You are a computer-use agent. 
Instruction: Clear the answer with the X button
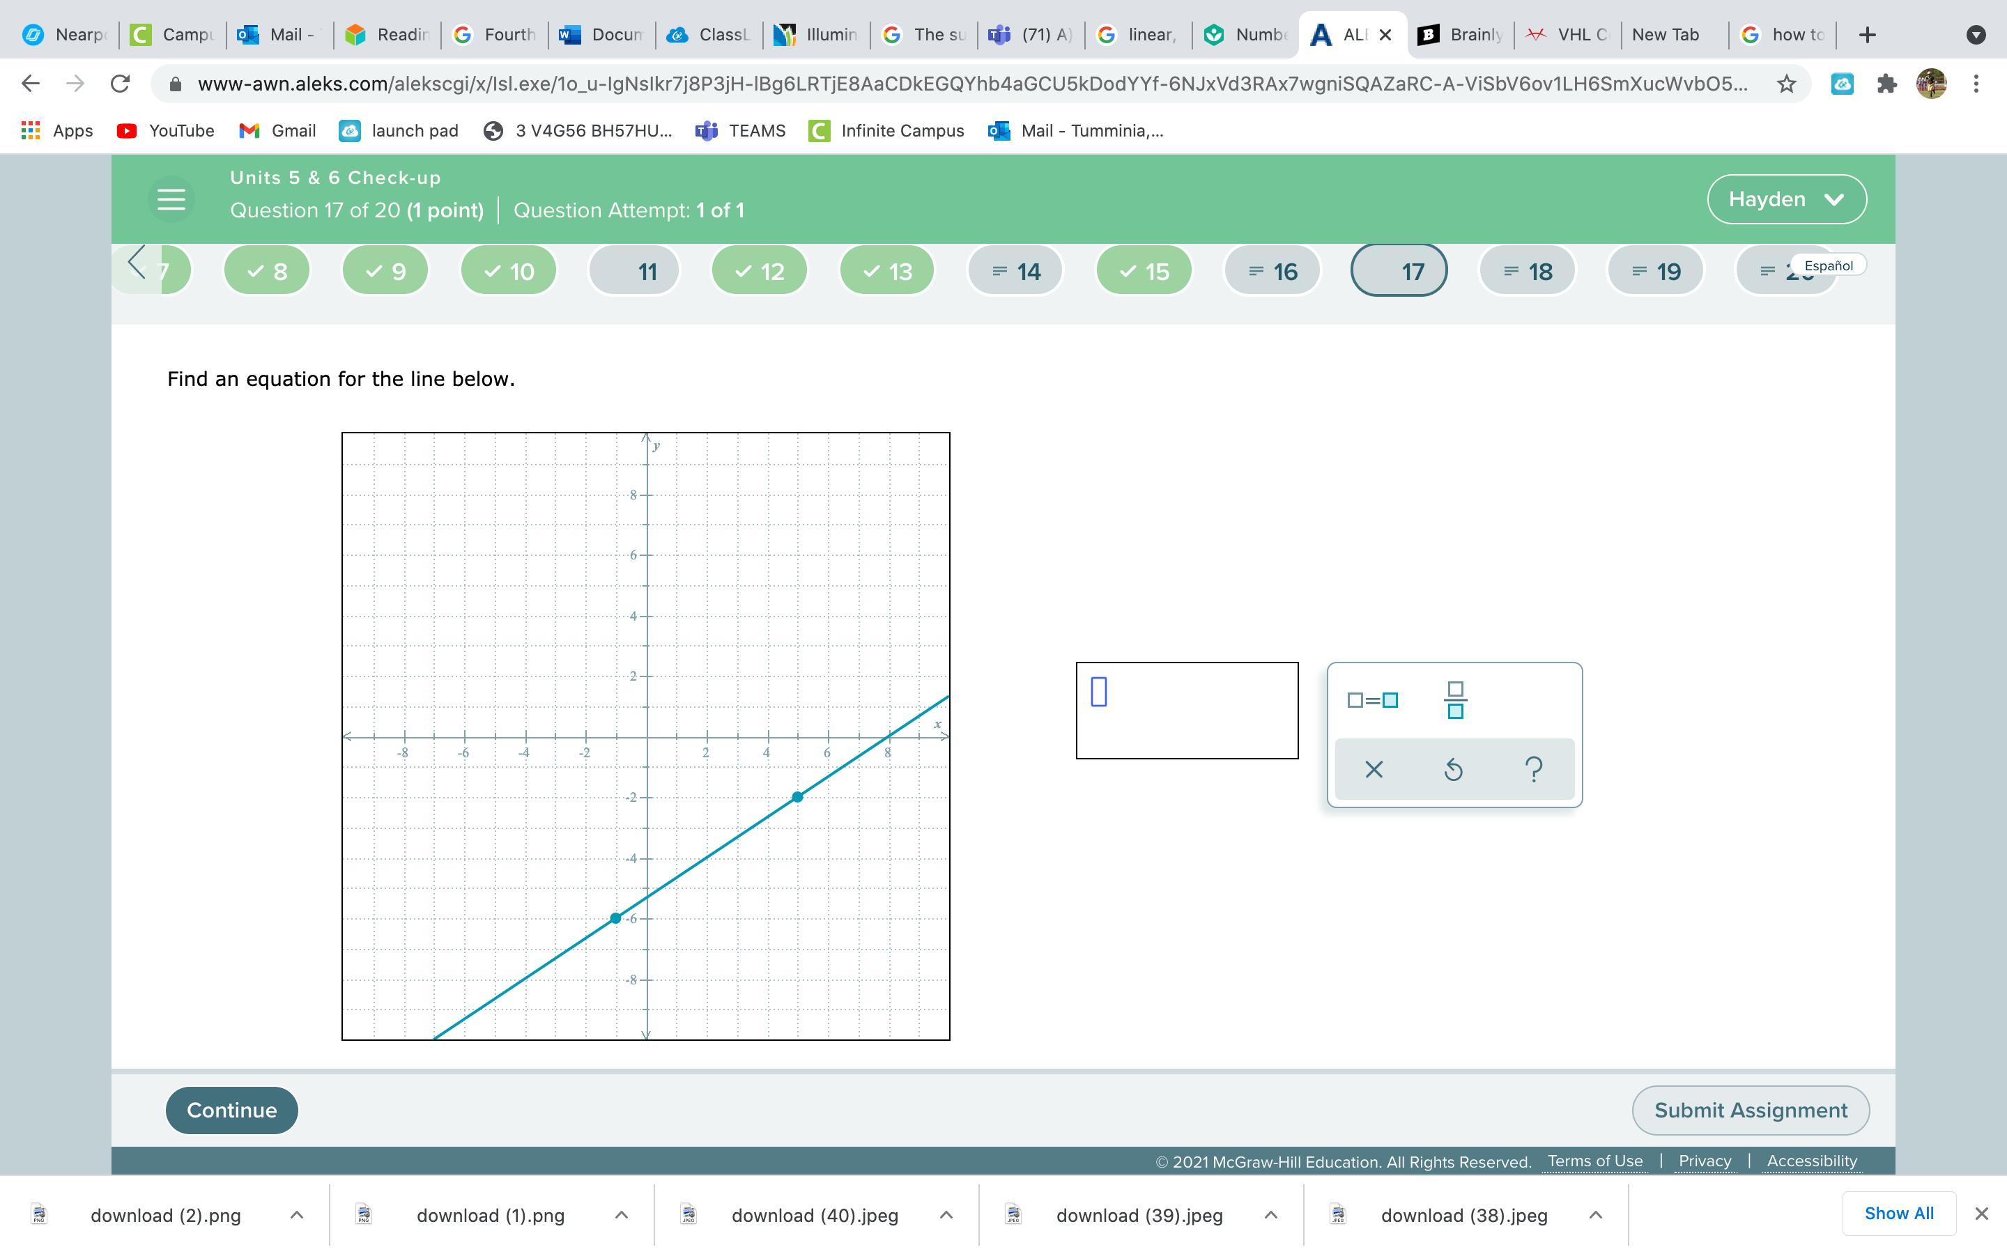1374,770
